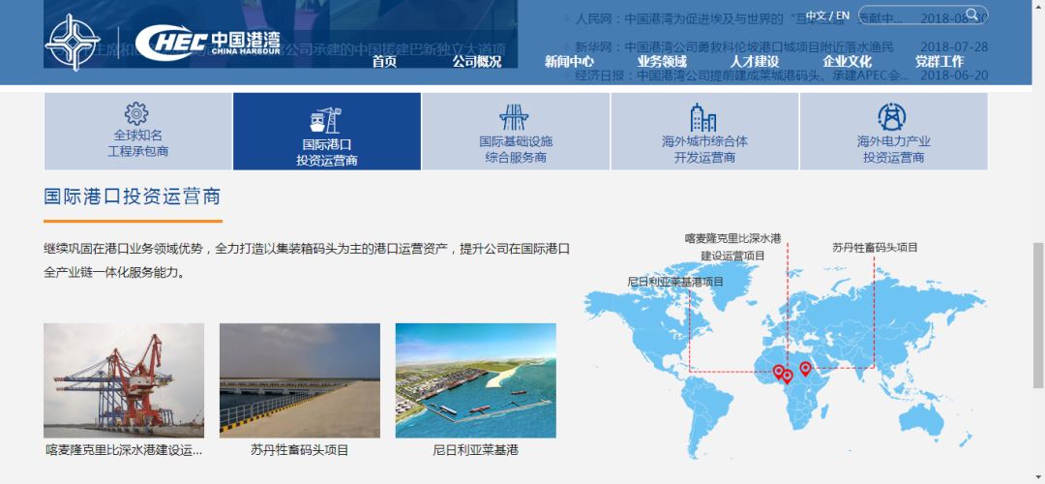Click the CCCC emblem at top left
Screen dimensions: 1045x484
click(74, 42)
